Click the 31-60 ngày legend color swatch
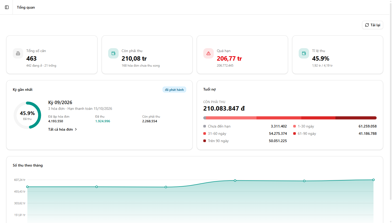 pos(205,133)
